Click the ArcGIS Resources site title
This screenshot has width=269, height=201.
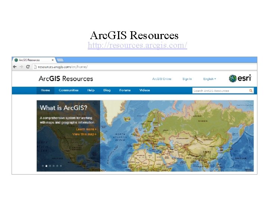(66, 79)
